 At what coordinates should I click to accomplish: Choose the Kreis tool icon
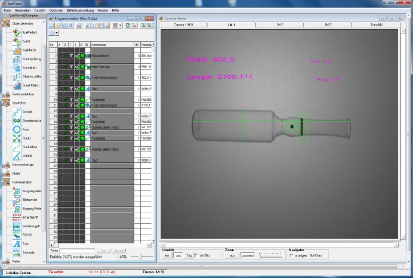click(17, 129)
